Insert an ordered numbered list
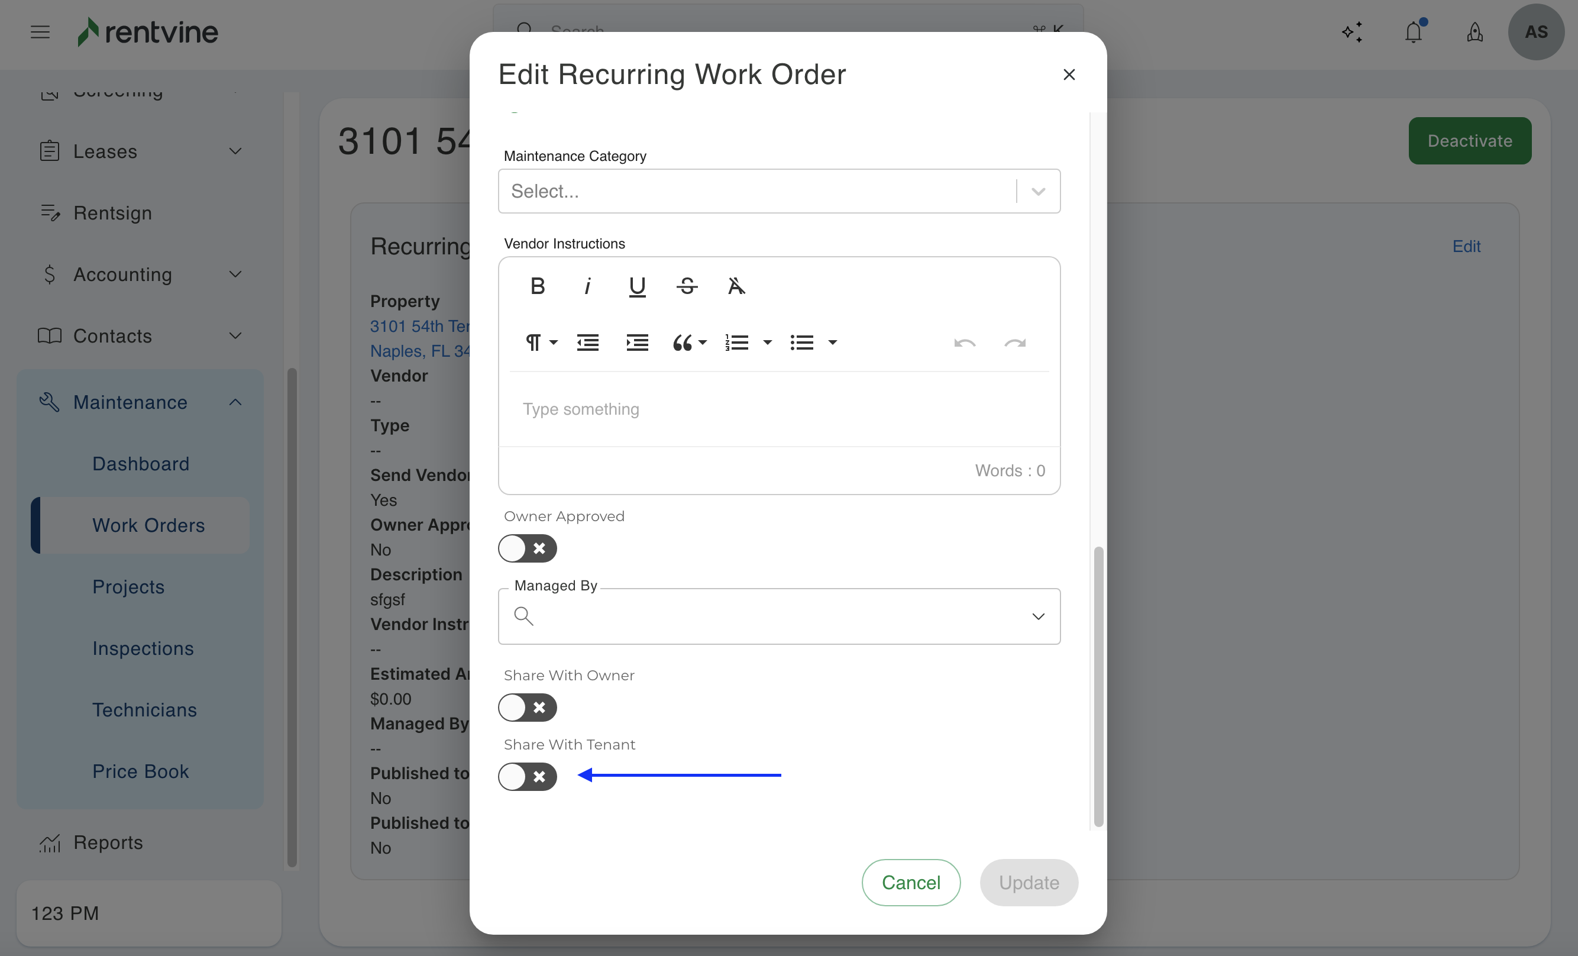The height and width of the screenshot is (956, 1578). coord(736,343)
